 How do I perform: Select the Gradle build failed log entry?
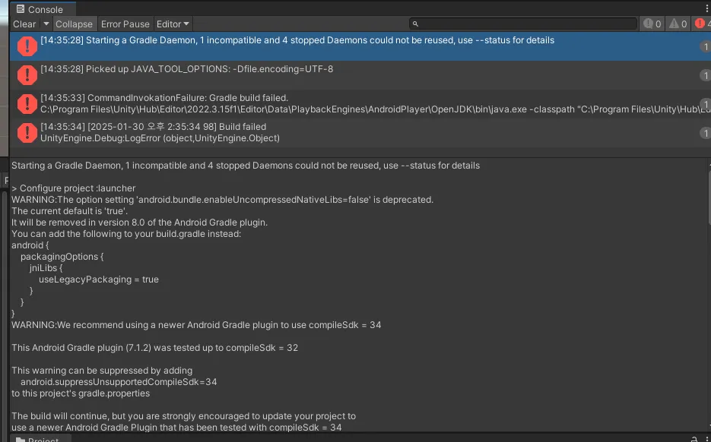357,104
